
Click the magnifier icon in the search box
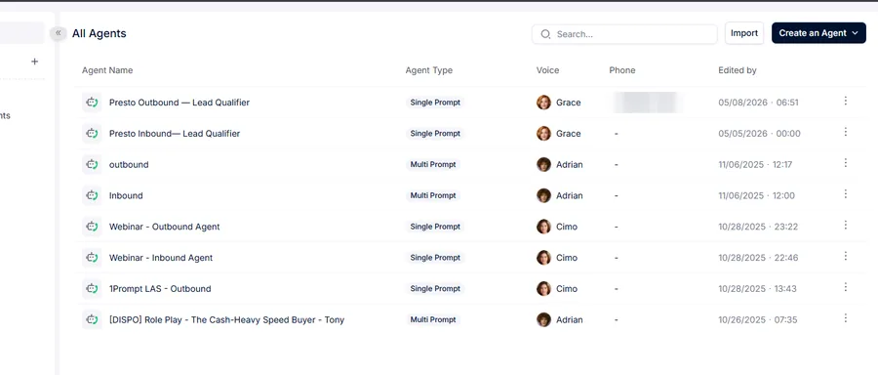click(545, 34)
